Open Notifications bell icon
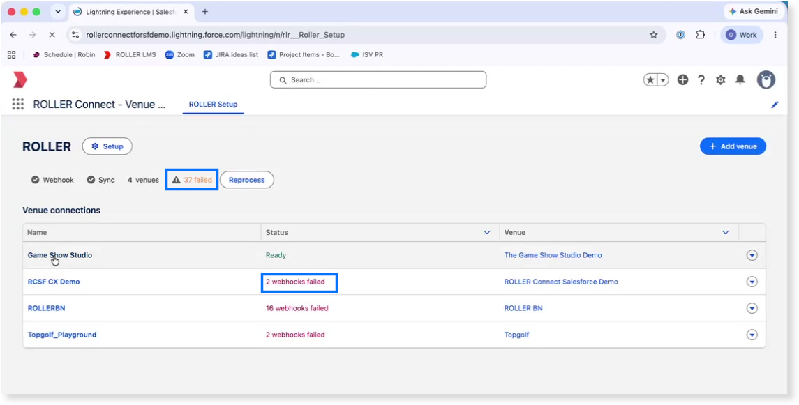Image resolution: width=799 pixels, height=405 pixels. (x=740, y=80)
